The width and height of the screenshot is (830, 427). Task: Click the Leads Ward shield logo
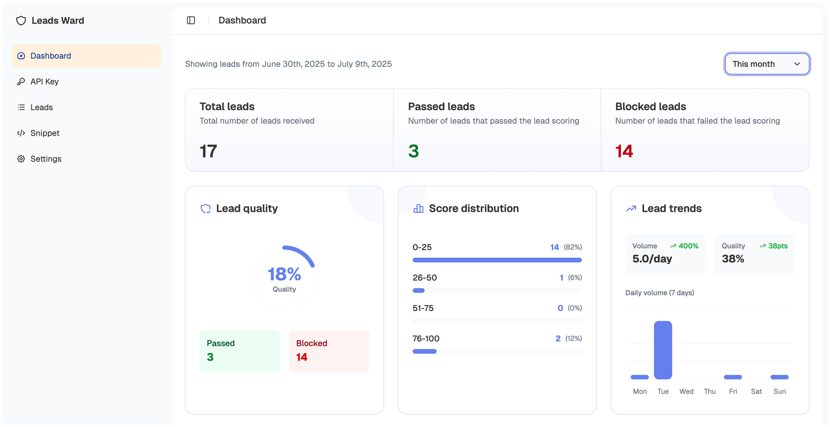point(21,20)
